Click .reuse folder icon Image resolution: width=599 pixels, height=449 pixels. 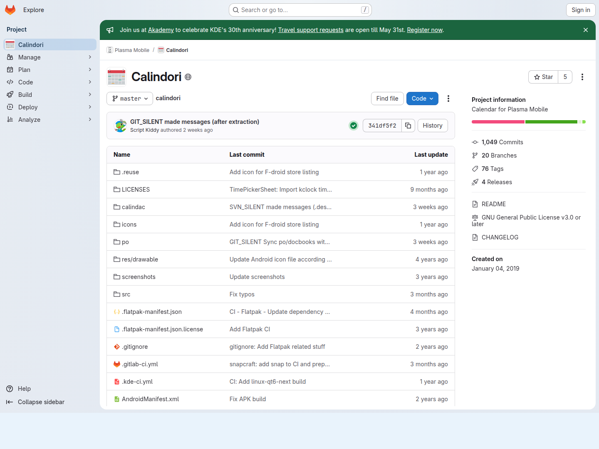(x=117, y=172)
